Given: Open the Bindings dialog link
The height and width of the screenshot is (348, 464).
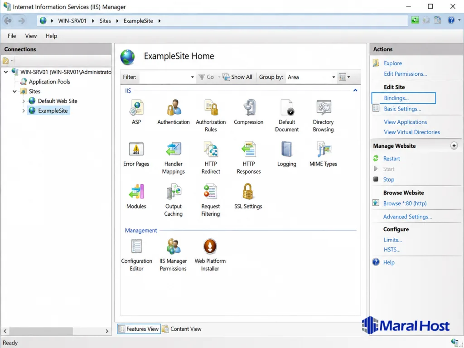Looking at the screenshot, I should click(396, 98).
